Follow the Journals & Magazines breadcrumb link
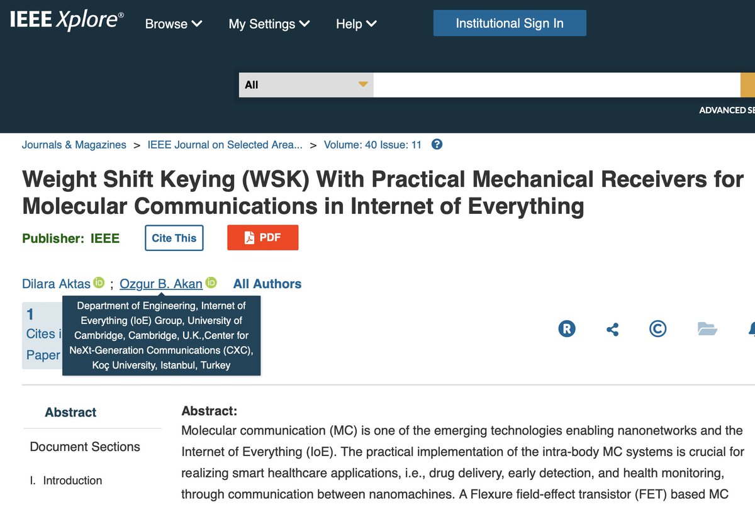This screenshot has width=755, height=507. tap(74, 144)
